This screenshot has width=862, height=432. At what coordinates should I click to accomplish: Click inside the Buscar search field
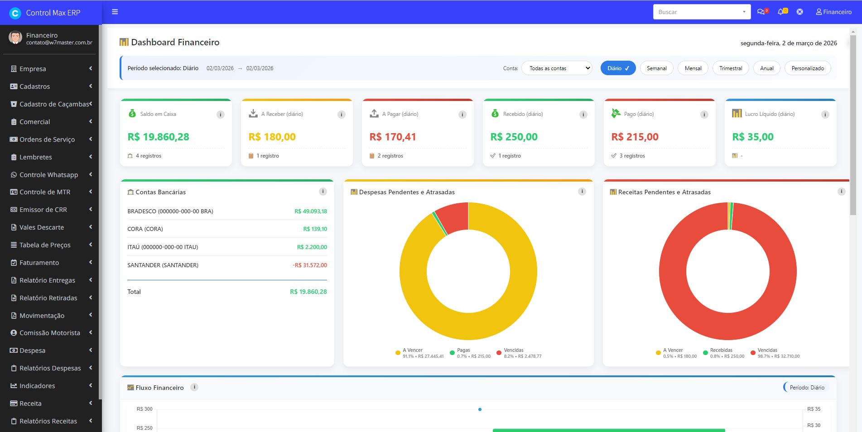pos(698,11)
